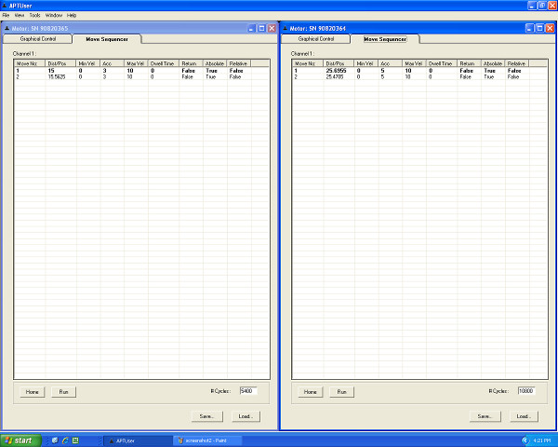This screenshot has width=558, height=447.
Task: Click motor icon of SN 90820365 window
Action: (x=7, y=29)
